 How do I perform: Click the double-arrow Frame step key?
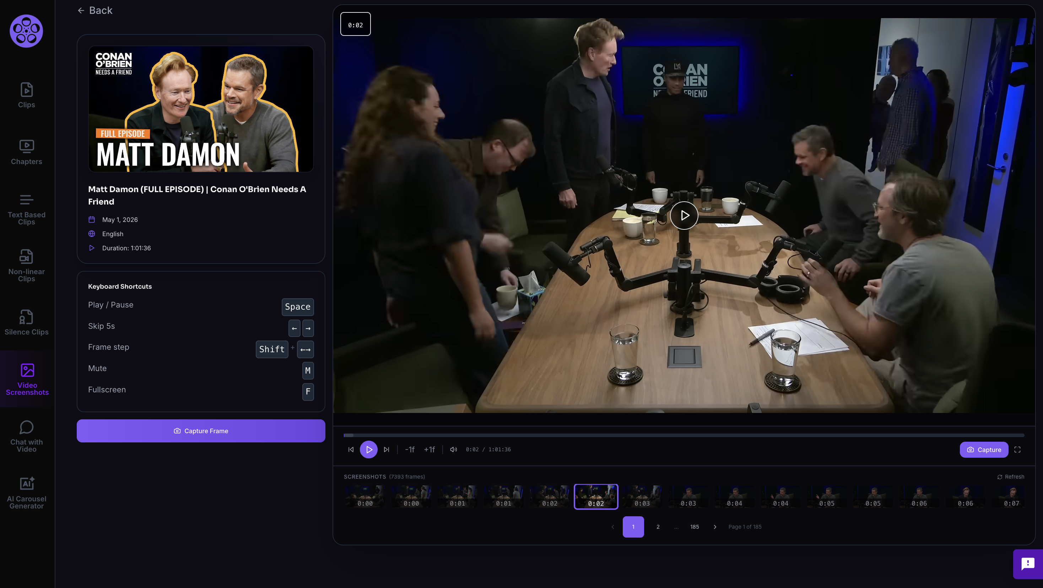coord(305,349)
